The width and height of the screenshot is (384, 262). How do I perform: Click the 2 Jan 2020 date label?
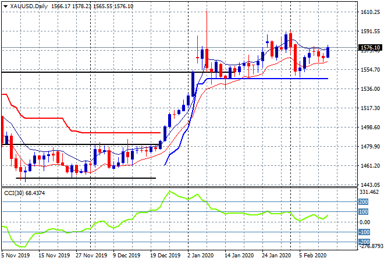tap(200, 256)
